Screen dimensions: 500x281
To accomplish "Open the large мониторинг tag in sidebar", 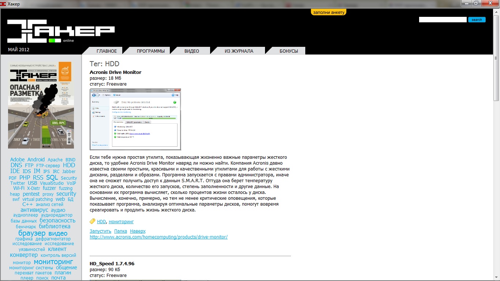I will [53, 262].
